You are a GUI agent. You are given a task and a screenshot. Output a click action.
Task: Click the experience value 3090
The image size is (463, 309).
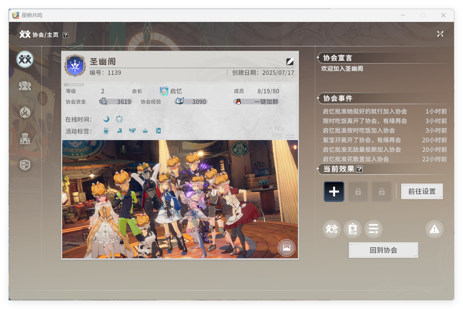199,102
